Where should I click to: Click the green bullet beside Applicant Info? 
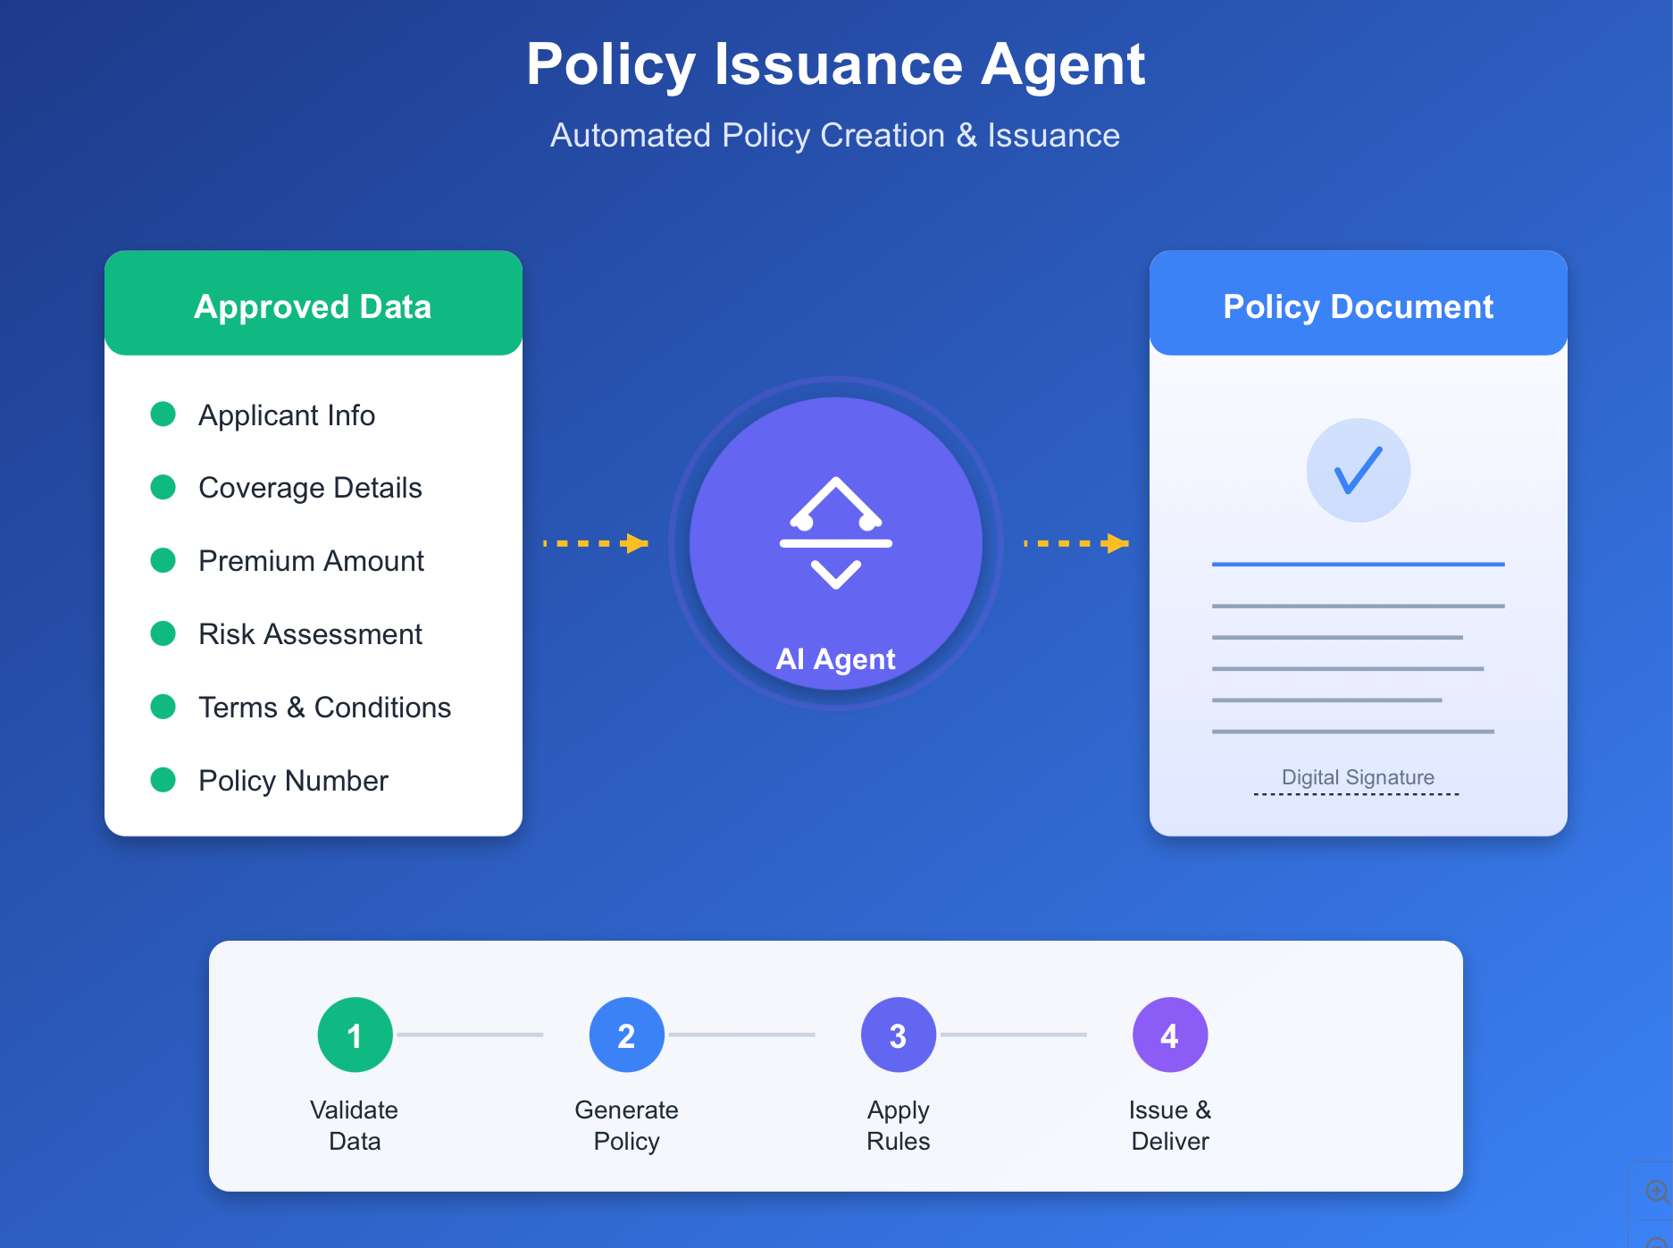pos(163,414)
